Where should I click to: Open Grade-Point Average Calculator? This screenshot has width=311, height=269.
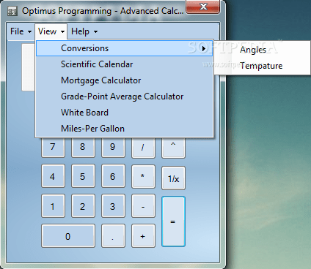click(x=124, y=96)
